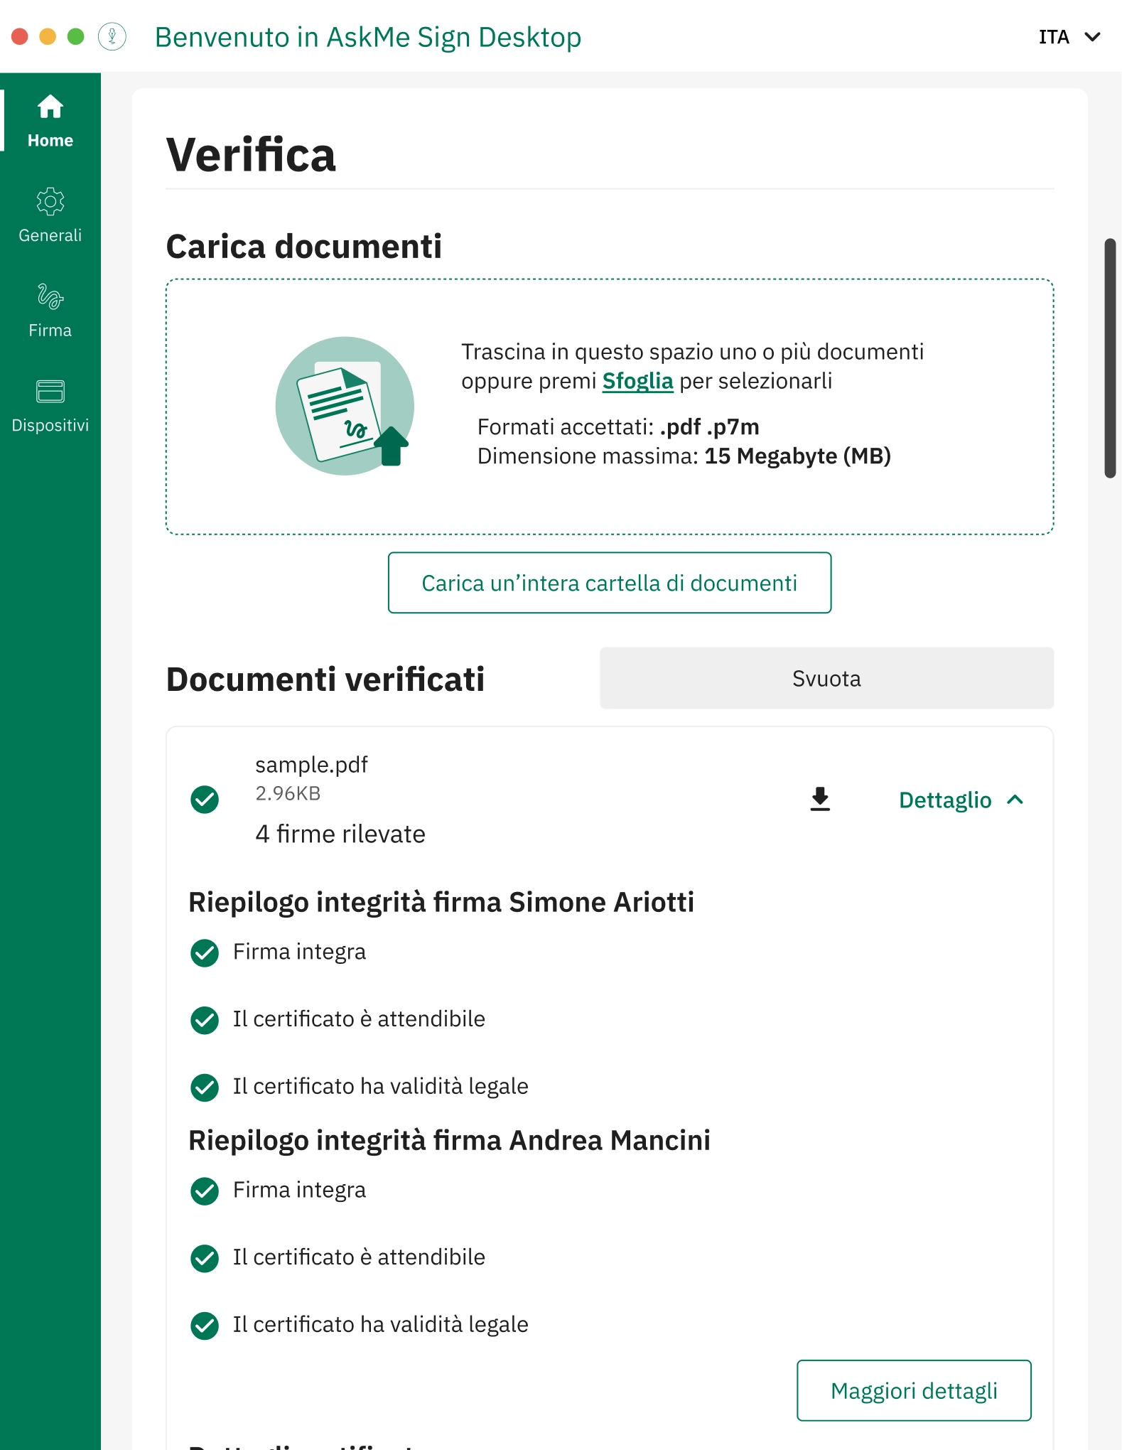Open Generali settings gear in sidebar

tap(50, 216)
